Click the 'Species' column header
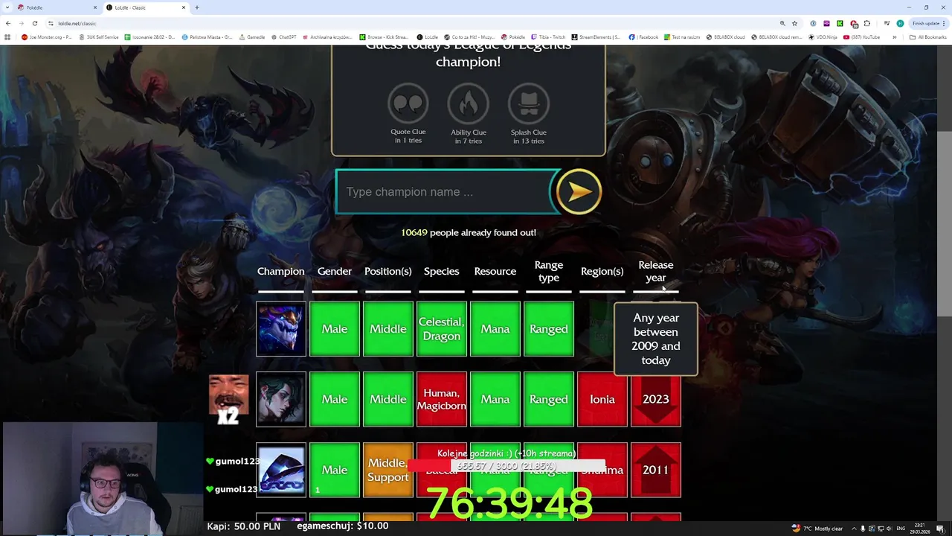 441,271
